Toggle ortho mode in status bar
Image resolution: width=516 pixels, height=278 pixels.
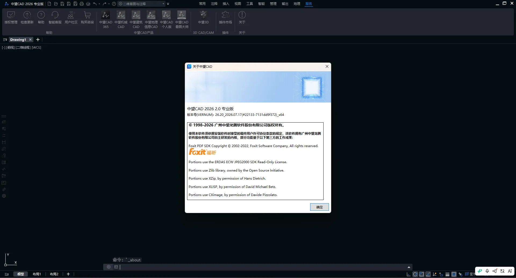click(x=409, y=274)
